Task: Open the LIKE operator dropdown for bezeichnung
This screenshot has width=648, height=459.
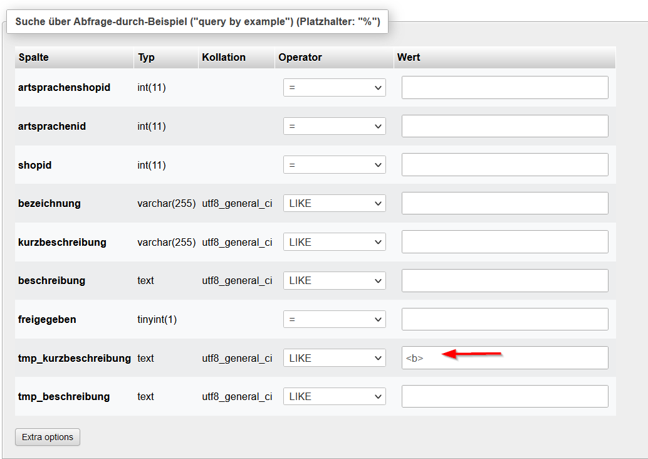Action: [334, 203]
